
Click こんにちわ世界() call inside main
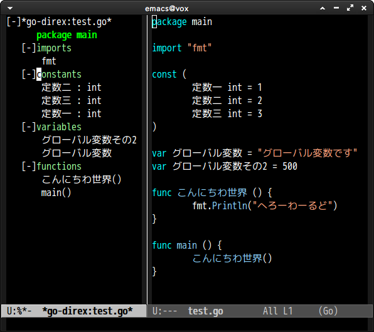click(x=232, y=258)
